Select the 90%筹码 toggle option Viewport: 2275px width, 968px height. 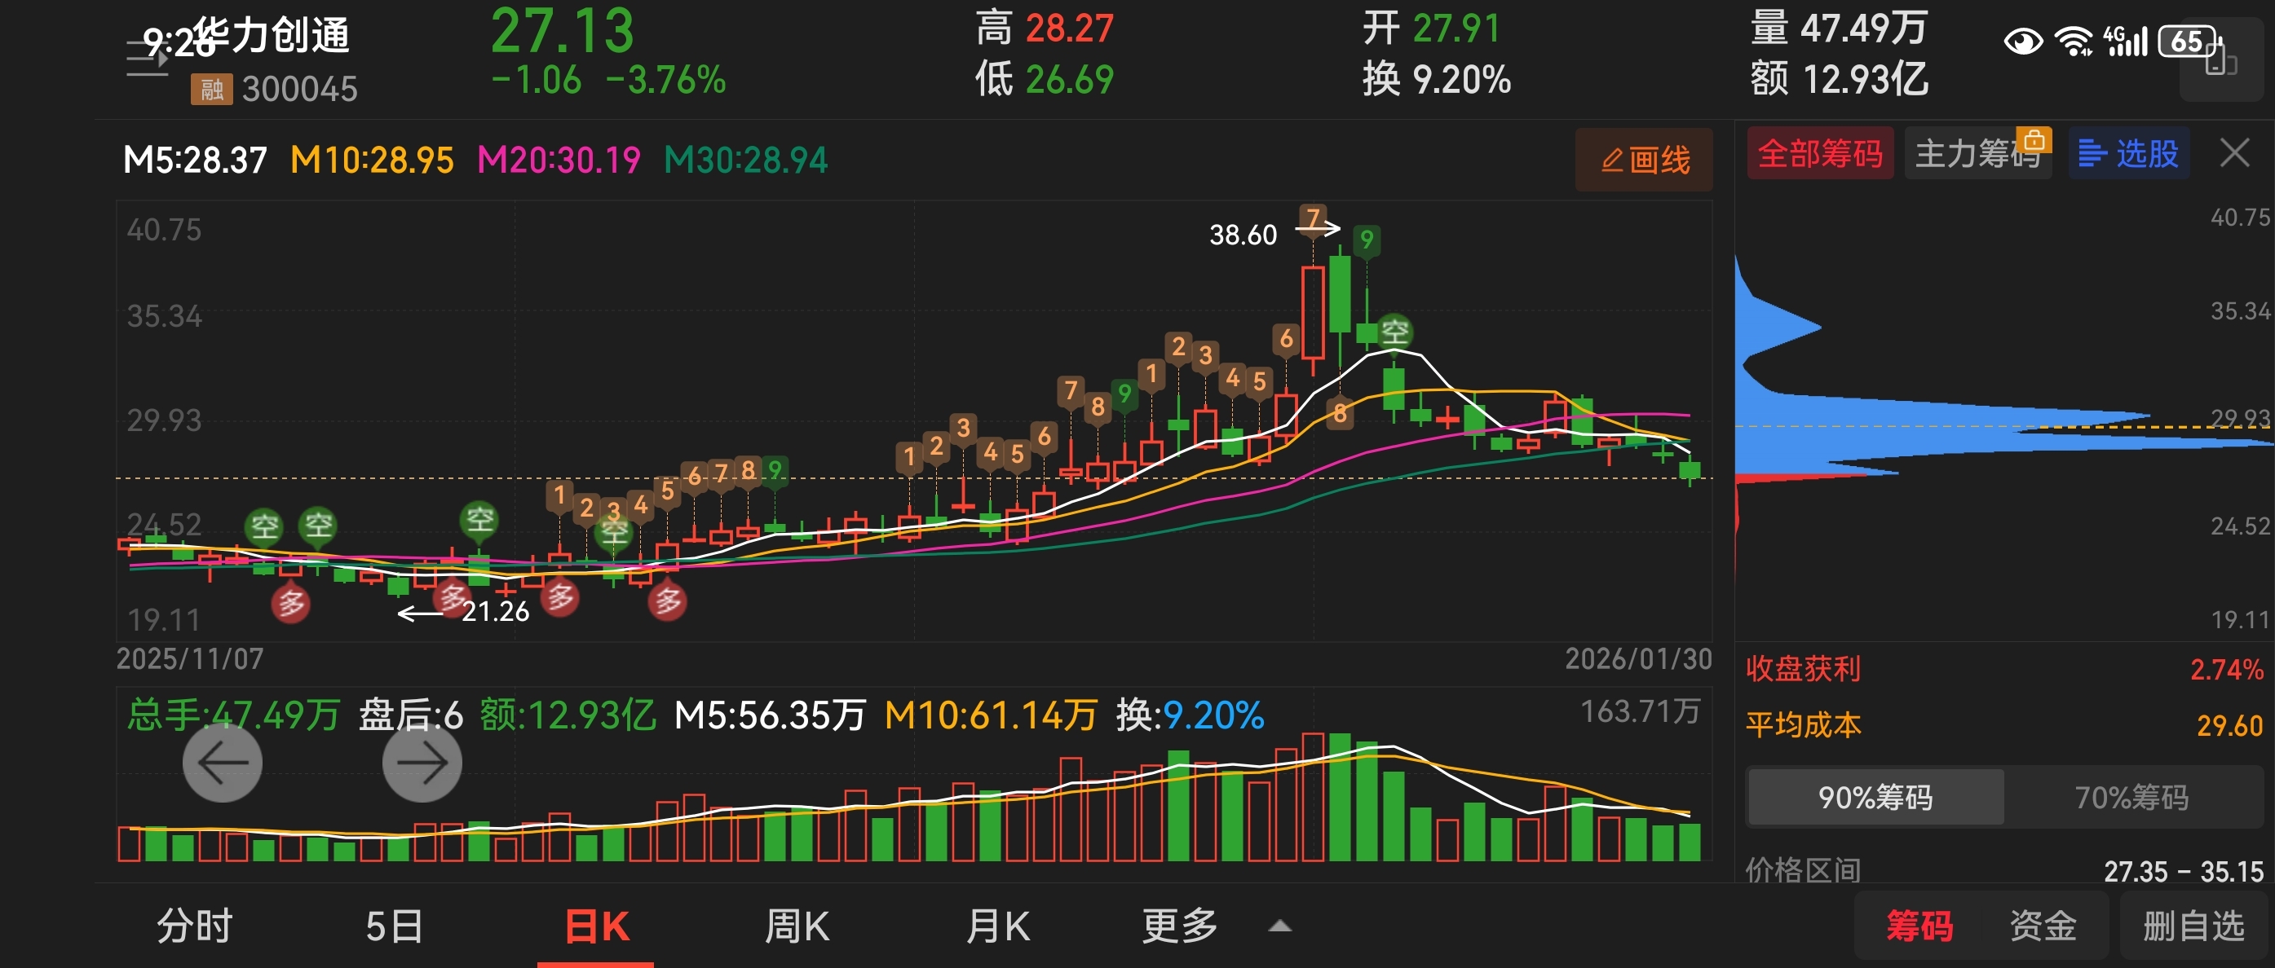tap(1875, 797)
